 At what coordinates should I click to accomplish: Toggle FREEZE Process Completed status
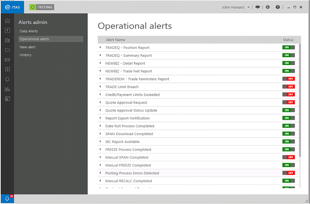point(288,149)
